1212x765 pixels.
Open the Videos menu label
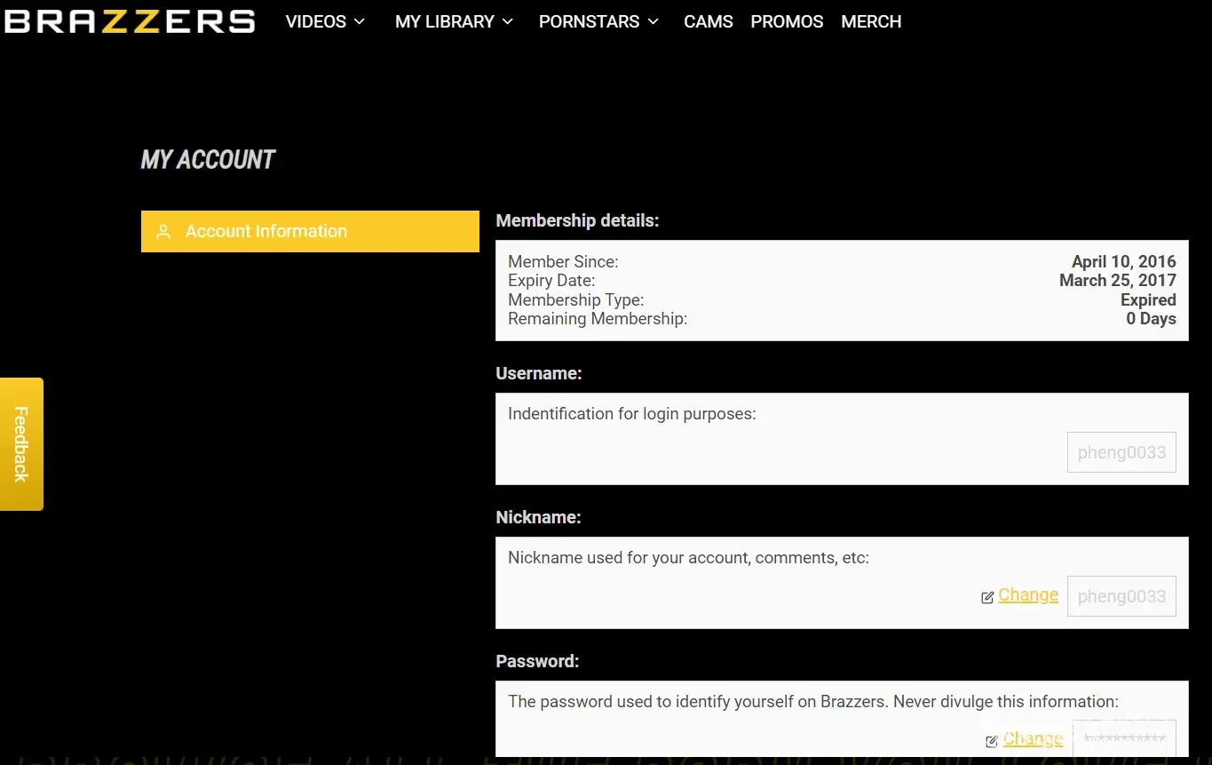pyautogui.click(x=315, y=21)
